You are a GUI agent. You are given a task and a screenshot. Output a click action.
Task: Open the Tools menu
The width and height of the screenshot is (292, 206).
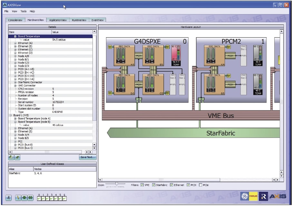click(x=24, y=11)
